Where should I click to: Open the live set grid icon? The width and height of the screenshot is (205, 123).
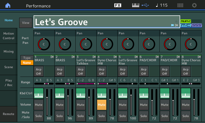180,5
